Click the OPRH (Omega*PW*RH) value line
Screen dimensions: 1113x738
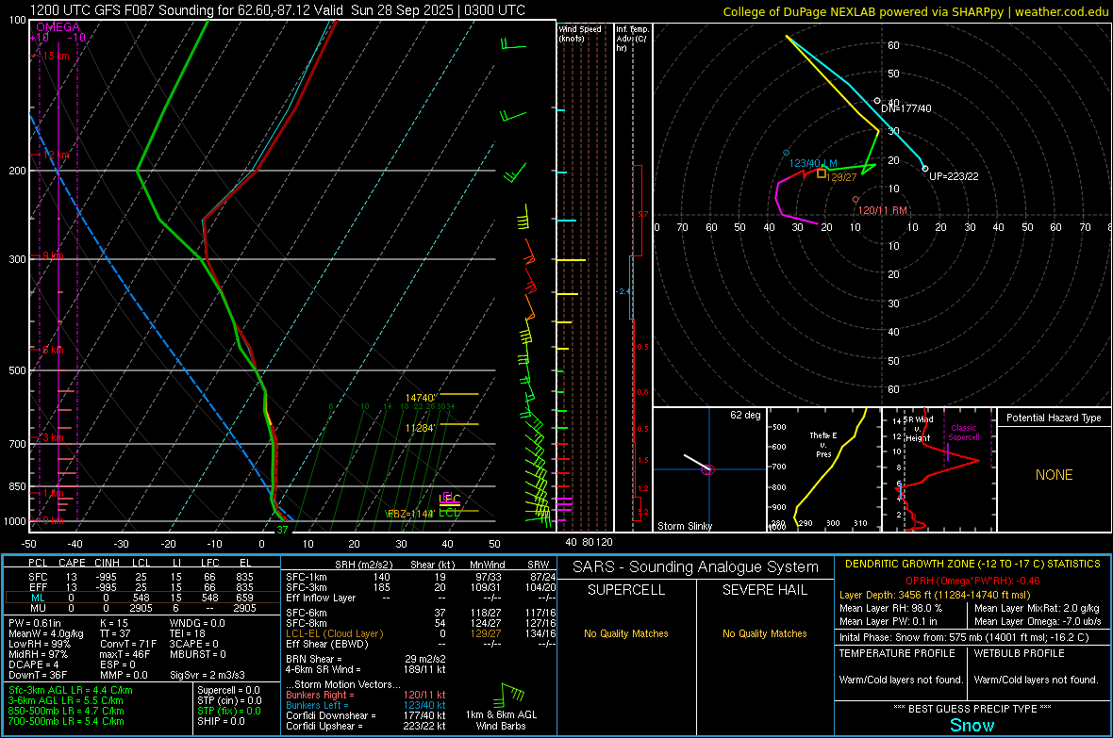(972, 581)
